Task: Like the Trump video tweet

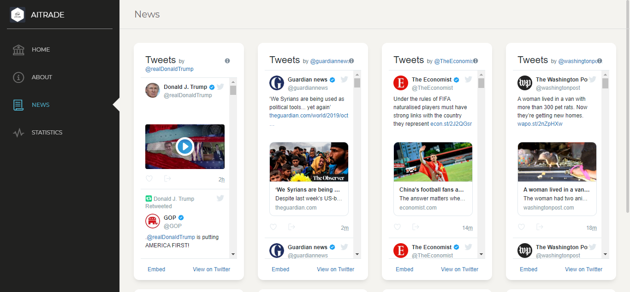Action: tap(149, 179)
